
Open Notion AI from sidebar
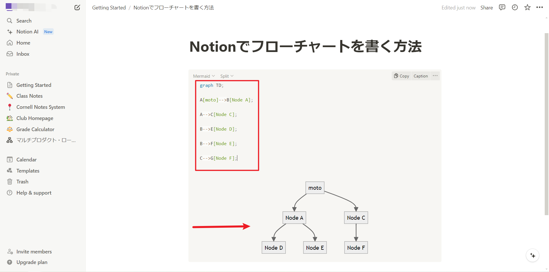point(27,32)
